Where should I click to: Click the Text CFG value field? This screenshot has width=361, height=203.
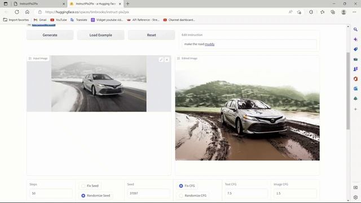[x=246, y=193]
